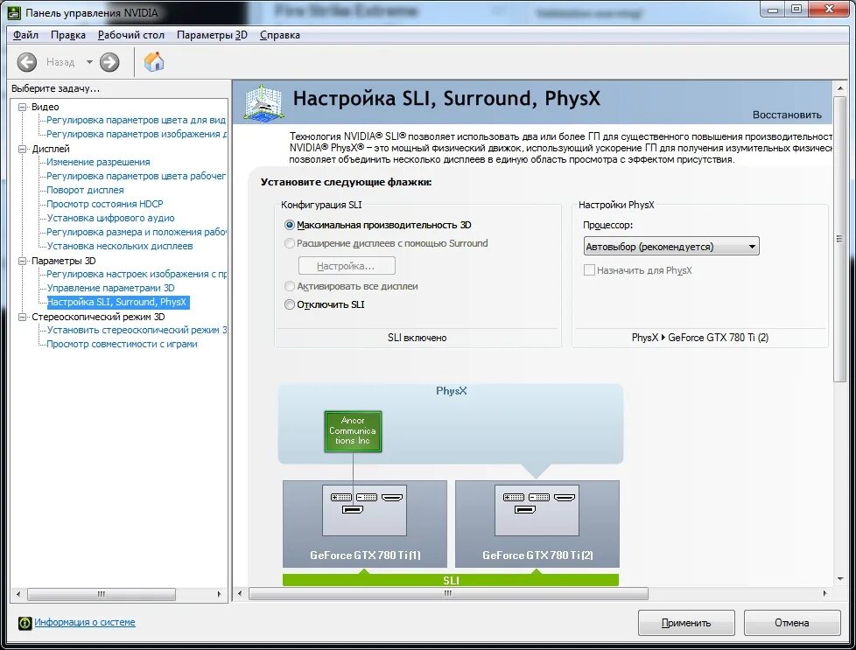This screenshot has width=856, height=650.
Task: Click the SLI включено status text
Action: [417, 338]
